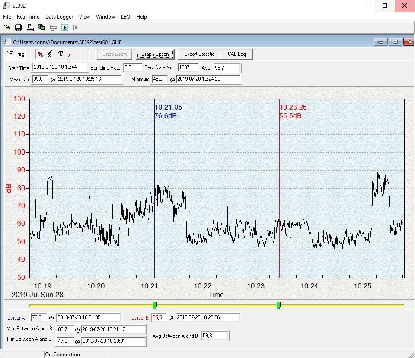This screenshot has width=415, height=358.
Task: Click the Sampling Rate value field
Action: click(x=133, y=67)
